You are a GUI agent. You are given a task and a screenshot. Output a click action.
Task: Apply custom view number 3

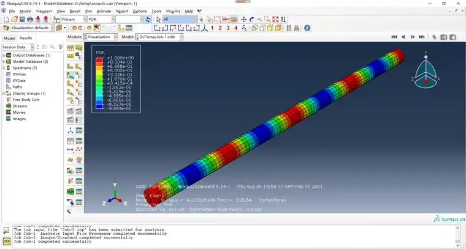pos(228,28)
